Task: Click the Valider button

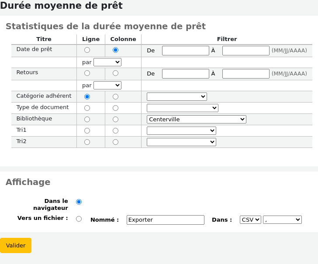Action: pyautogui.click(x=16, y=245)
